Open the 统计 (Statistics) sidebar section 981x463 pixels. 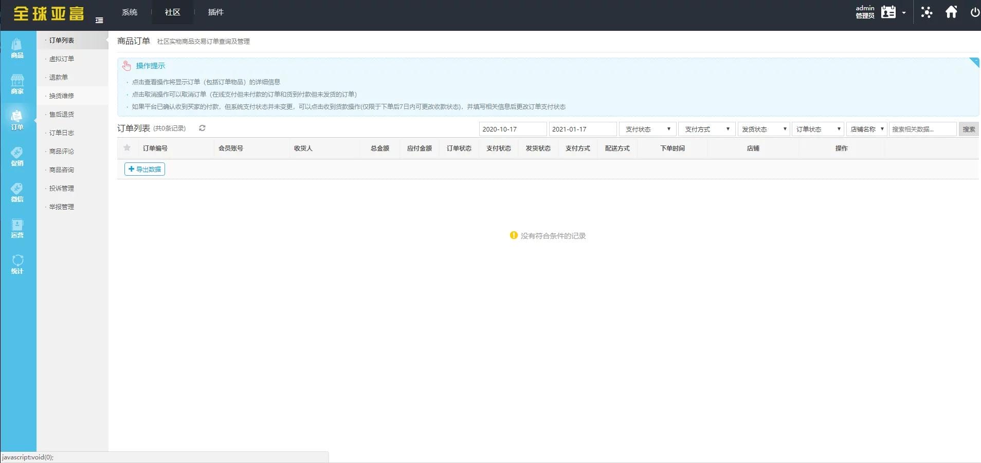click(17, 264)
